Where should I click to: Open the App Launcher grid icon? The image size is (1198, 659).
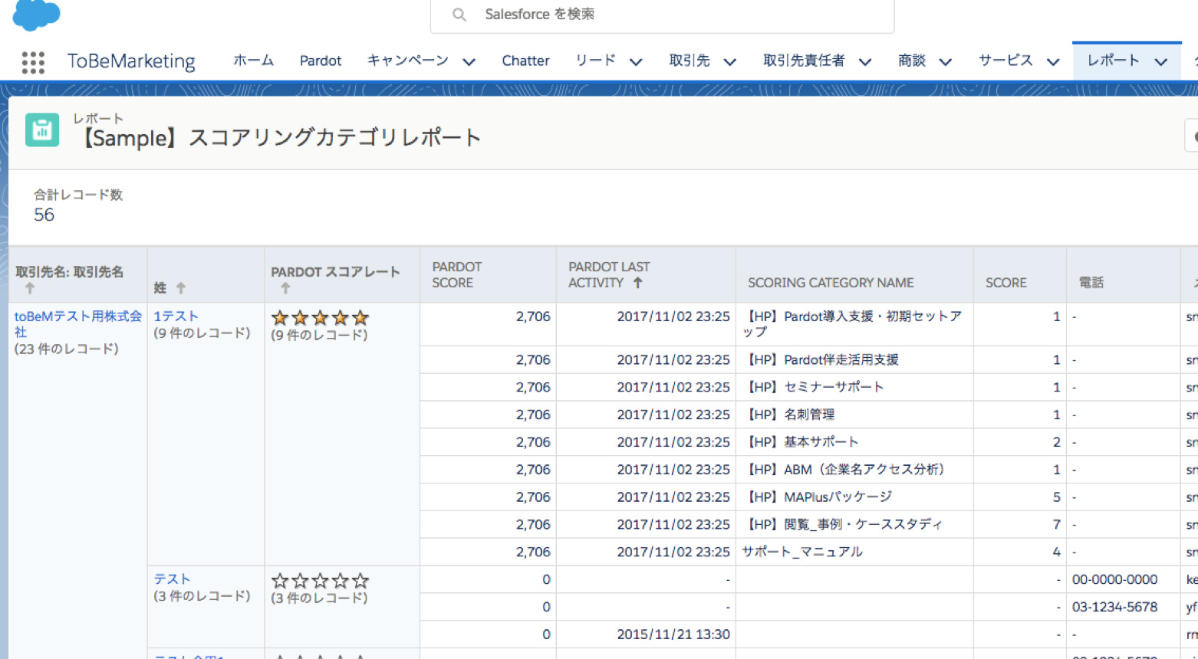(x=33, y=62)
